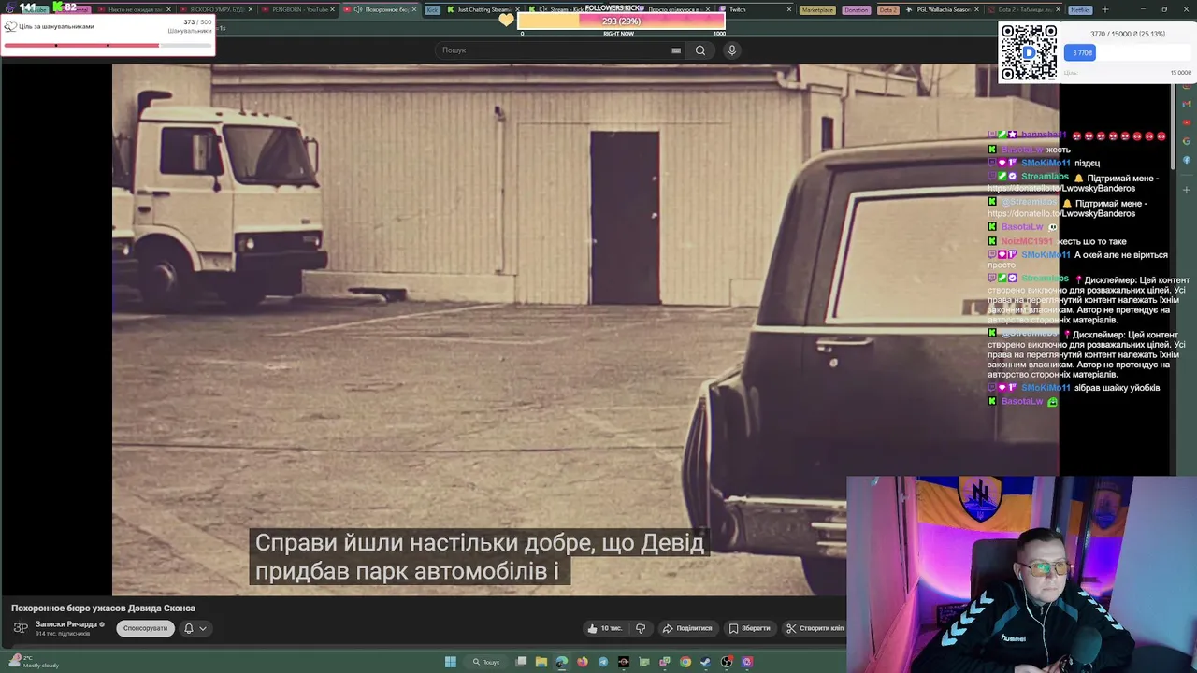Open Microsoft Edge from the taskbar
Image resolution: width=1197 pixels, height=673 pixels.
point(561,662)
